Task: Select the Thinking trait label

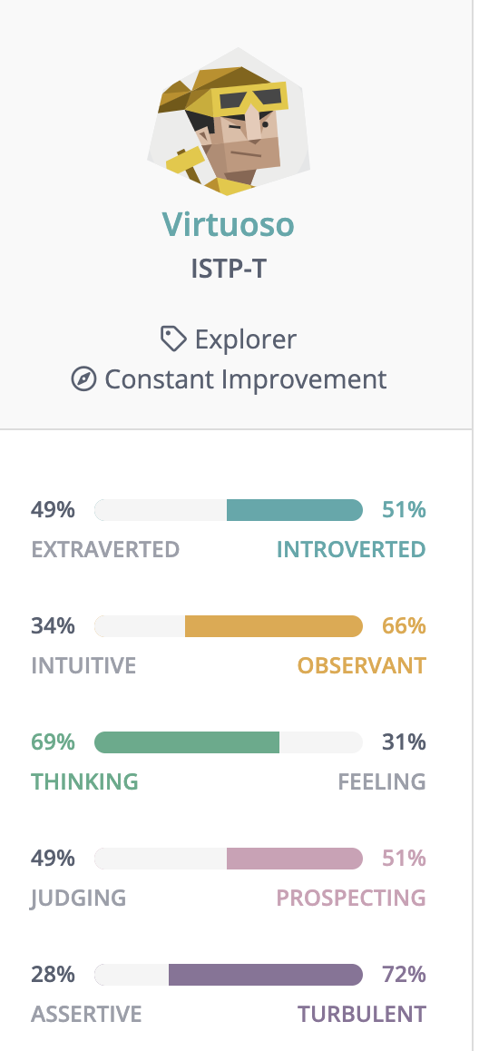Action: click(85, 781)
